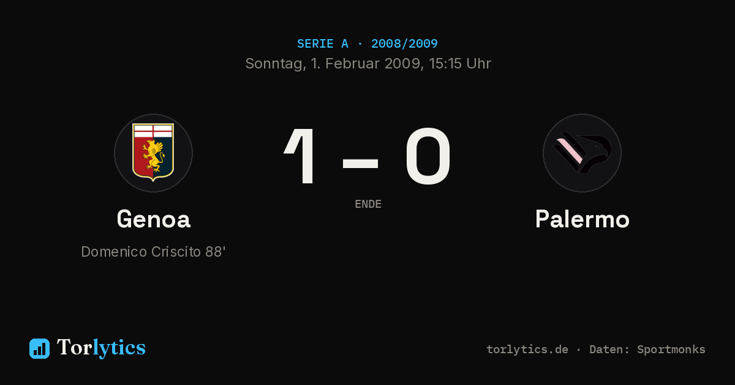This screenshot has width=735, height=385.
Task: Select the match date Sonntag, 1. Februar 2009
Action: pyautogui.click(x=333, y=64)
